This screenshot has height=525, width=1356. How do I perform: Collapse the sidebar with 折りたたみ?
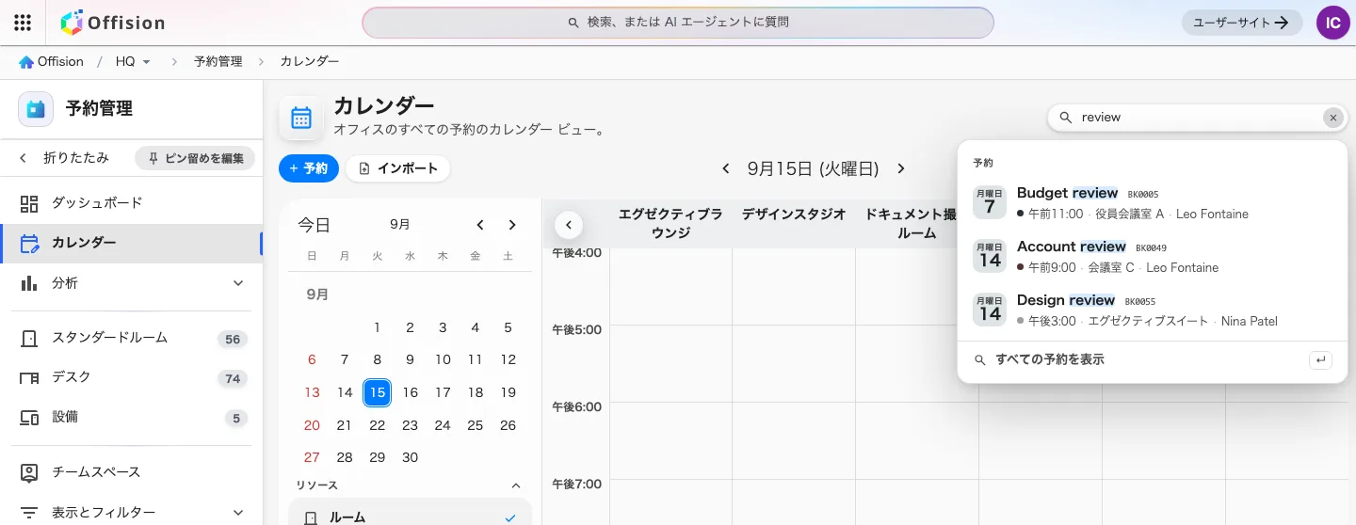coord(65,158)
